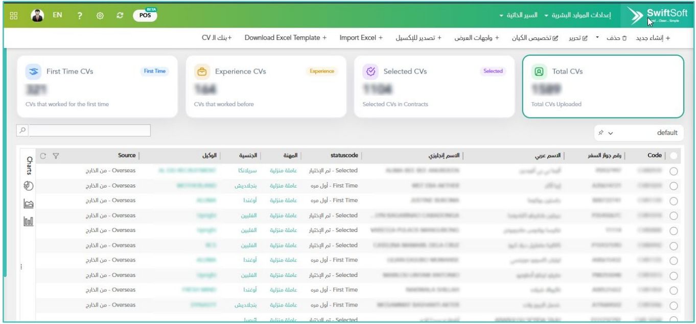The width and height of the screenshot is (696, 324).
Task: Select the area chart icon
Action: tap(29, 205)
